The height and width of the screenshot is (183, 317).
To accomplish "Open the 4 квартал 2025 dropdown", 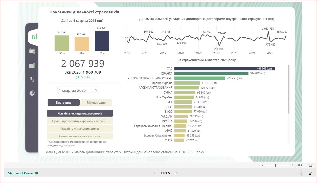I will (x=79, y=90).
